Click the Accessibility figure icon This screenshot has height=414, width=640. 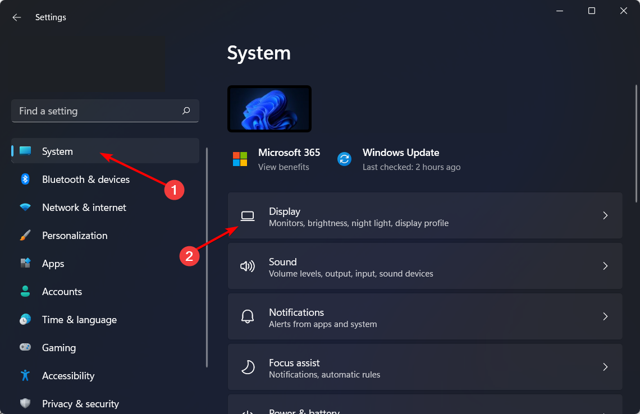(25, 375)
